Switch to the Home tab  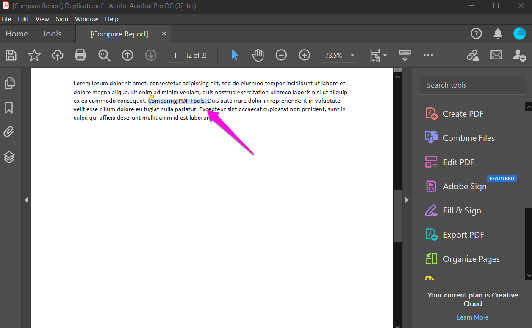tap(17, 34)
